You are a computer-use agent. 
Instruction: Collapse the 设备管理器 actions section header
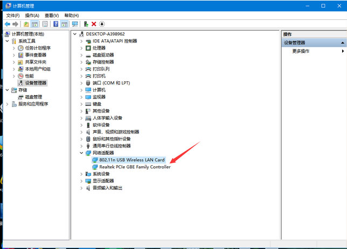(x=343, y=42)
